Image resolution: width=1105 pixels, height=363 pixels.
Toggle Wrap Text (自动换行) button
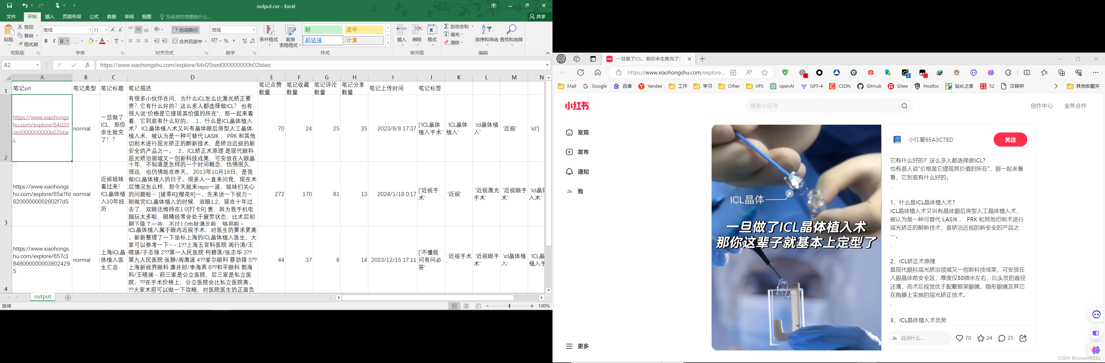tap(186, 30)
